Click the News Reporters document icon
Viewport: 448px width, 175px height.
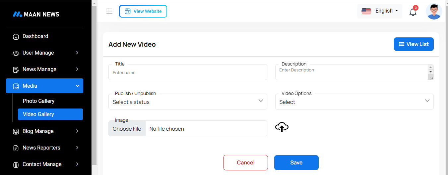click(16, 148)
